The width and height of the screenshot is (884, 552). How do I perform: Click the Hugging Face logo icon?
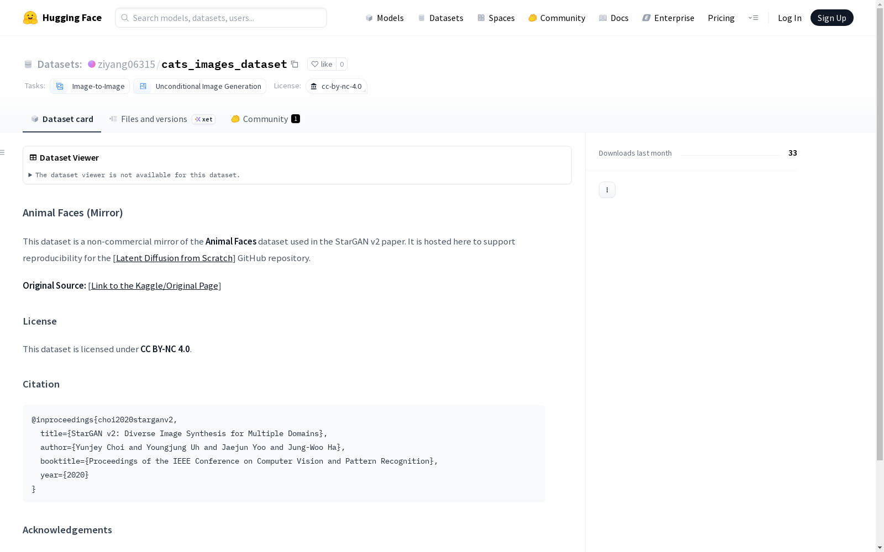[x=30, y=18]
